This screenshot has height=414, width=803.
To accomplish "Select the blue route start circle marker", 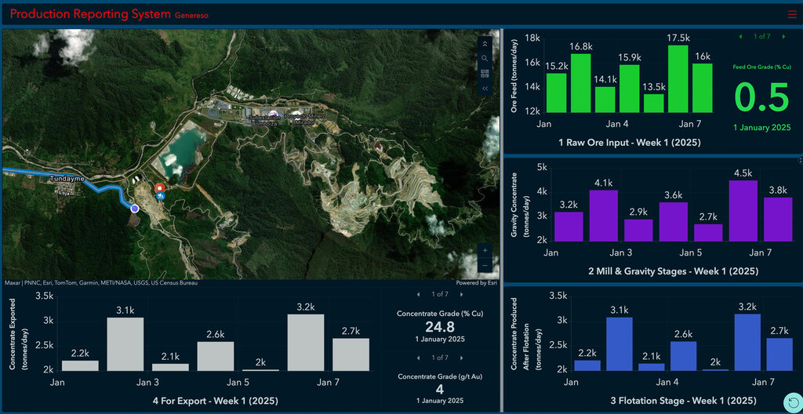I will pyautogui.click(x=134, y=209).
